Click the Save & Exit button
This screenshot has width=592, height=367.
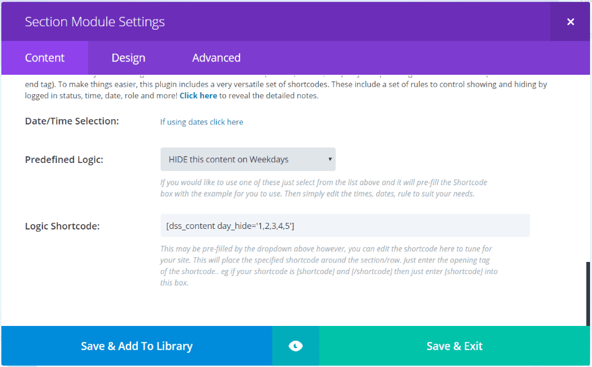[x=455, y=346]
